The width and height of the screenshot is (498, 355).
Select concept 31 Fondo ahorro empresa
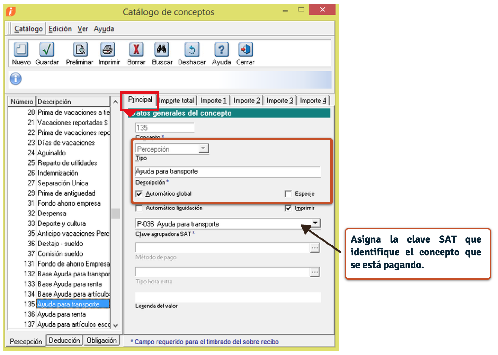point(59,203)
